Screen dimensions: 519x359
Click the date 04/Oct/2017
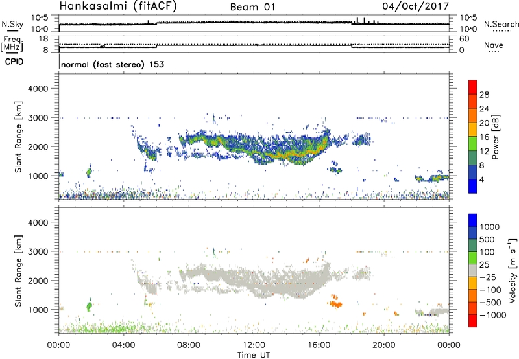[x=416, y=6]
